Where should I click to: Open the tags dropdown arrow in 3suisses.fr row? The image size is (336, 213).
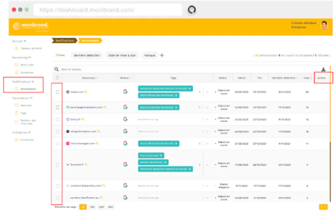[x=207, y=165]
